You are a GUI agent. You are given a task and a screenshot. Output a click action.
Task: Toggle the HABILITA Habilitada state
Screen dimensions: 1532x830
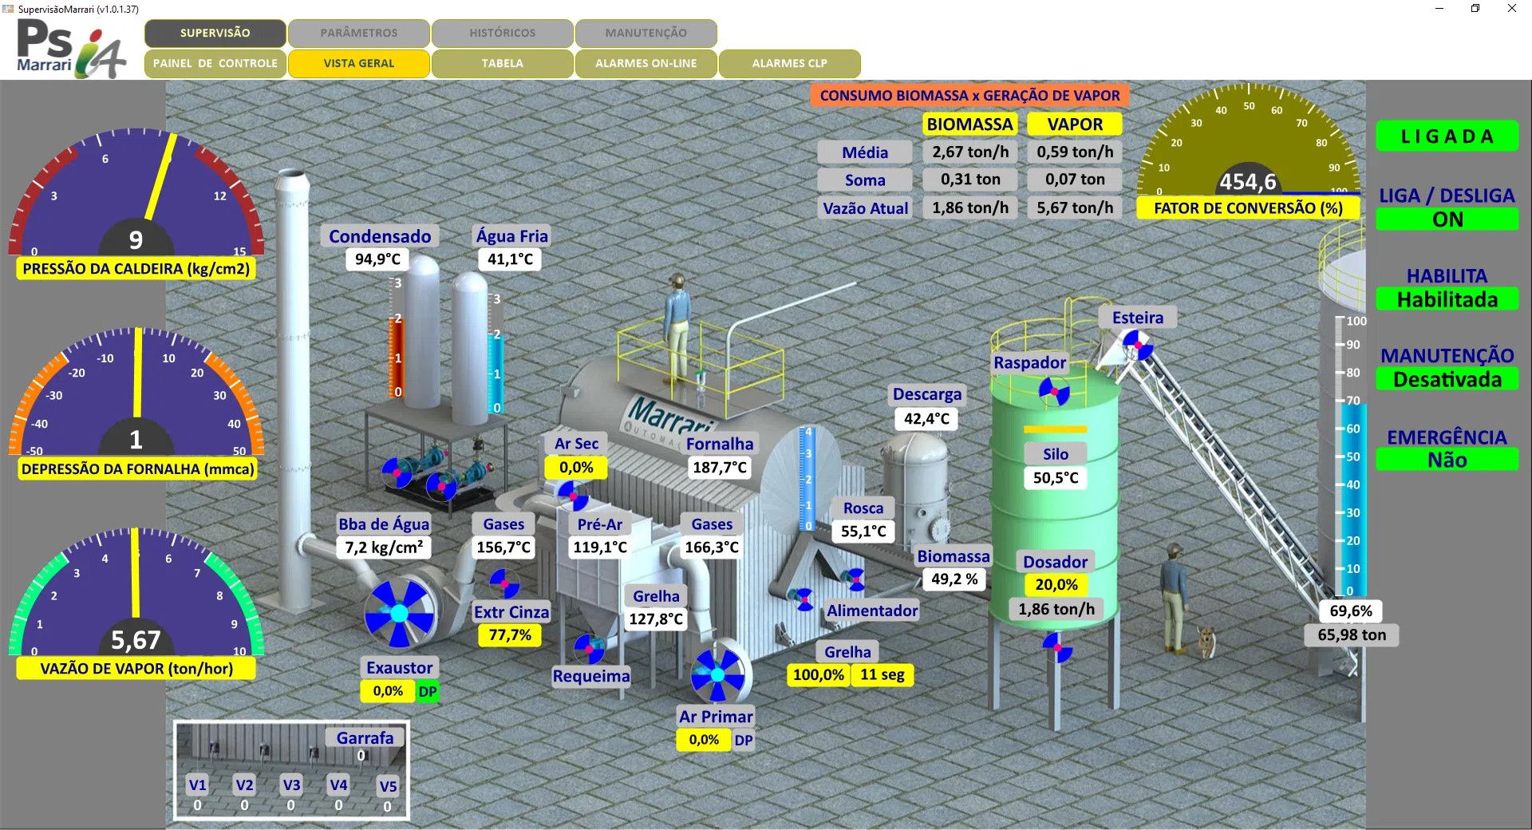(x=1447, y=300)
